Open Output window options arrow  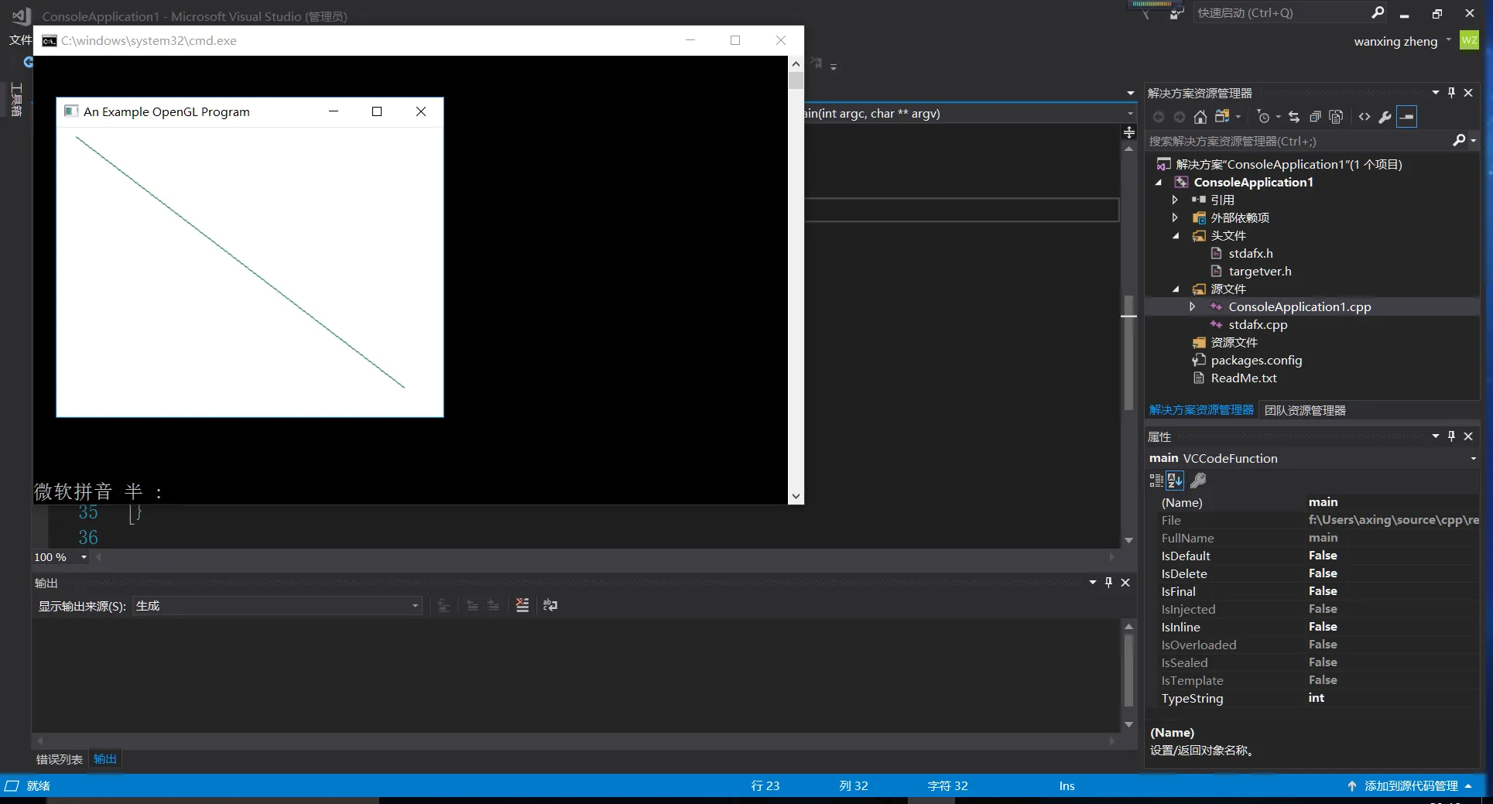point(1093,583)
